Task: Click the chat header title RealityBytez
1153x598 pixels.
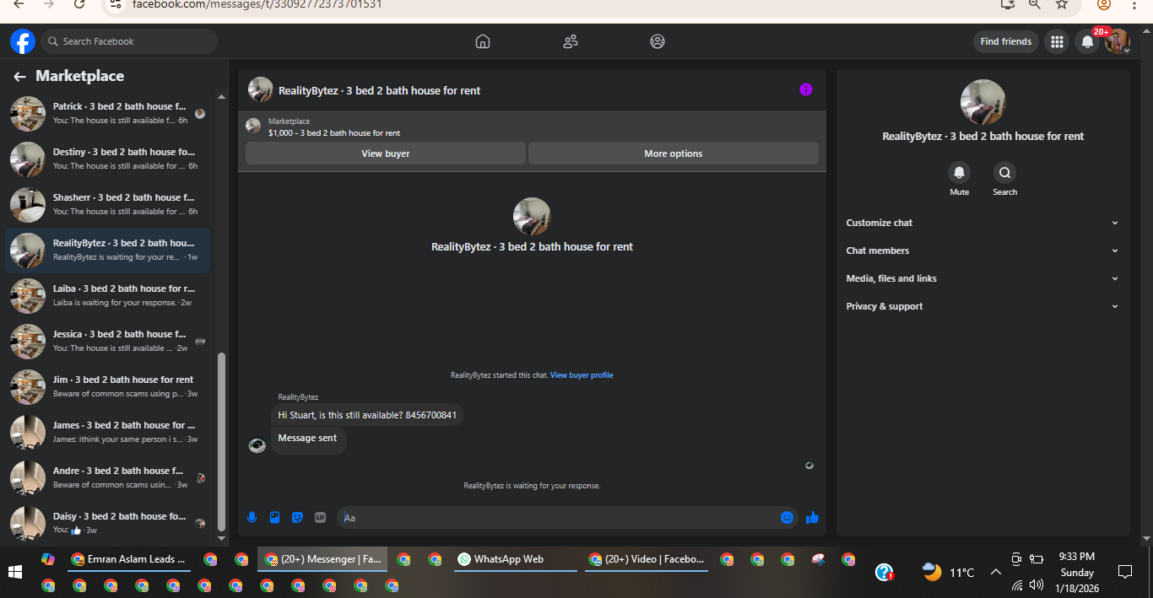Action: coord(379,90)
